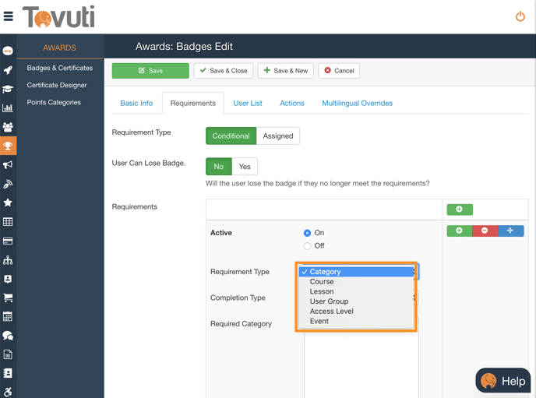Choose Course from the dropdown list

tap(322, 282)
